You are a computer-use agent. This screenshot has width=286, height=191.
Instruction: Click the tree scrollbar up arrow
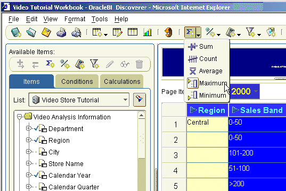coord(142,116)
